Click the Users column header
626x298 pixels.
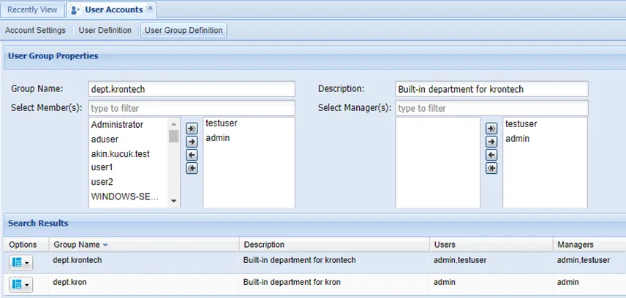click(x=491, y=245)
